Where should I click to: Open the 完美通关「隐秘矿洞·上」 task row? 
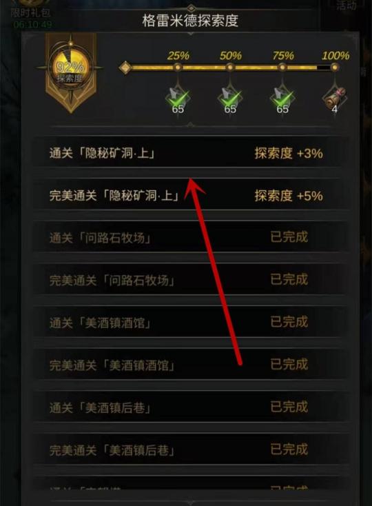pyautogui.click(x=191, y=196)
